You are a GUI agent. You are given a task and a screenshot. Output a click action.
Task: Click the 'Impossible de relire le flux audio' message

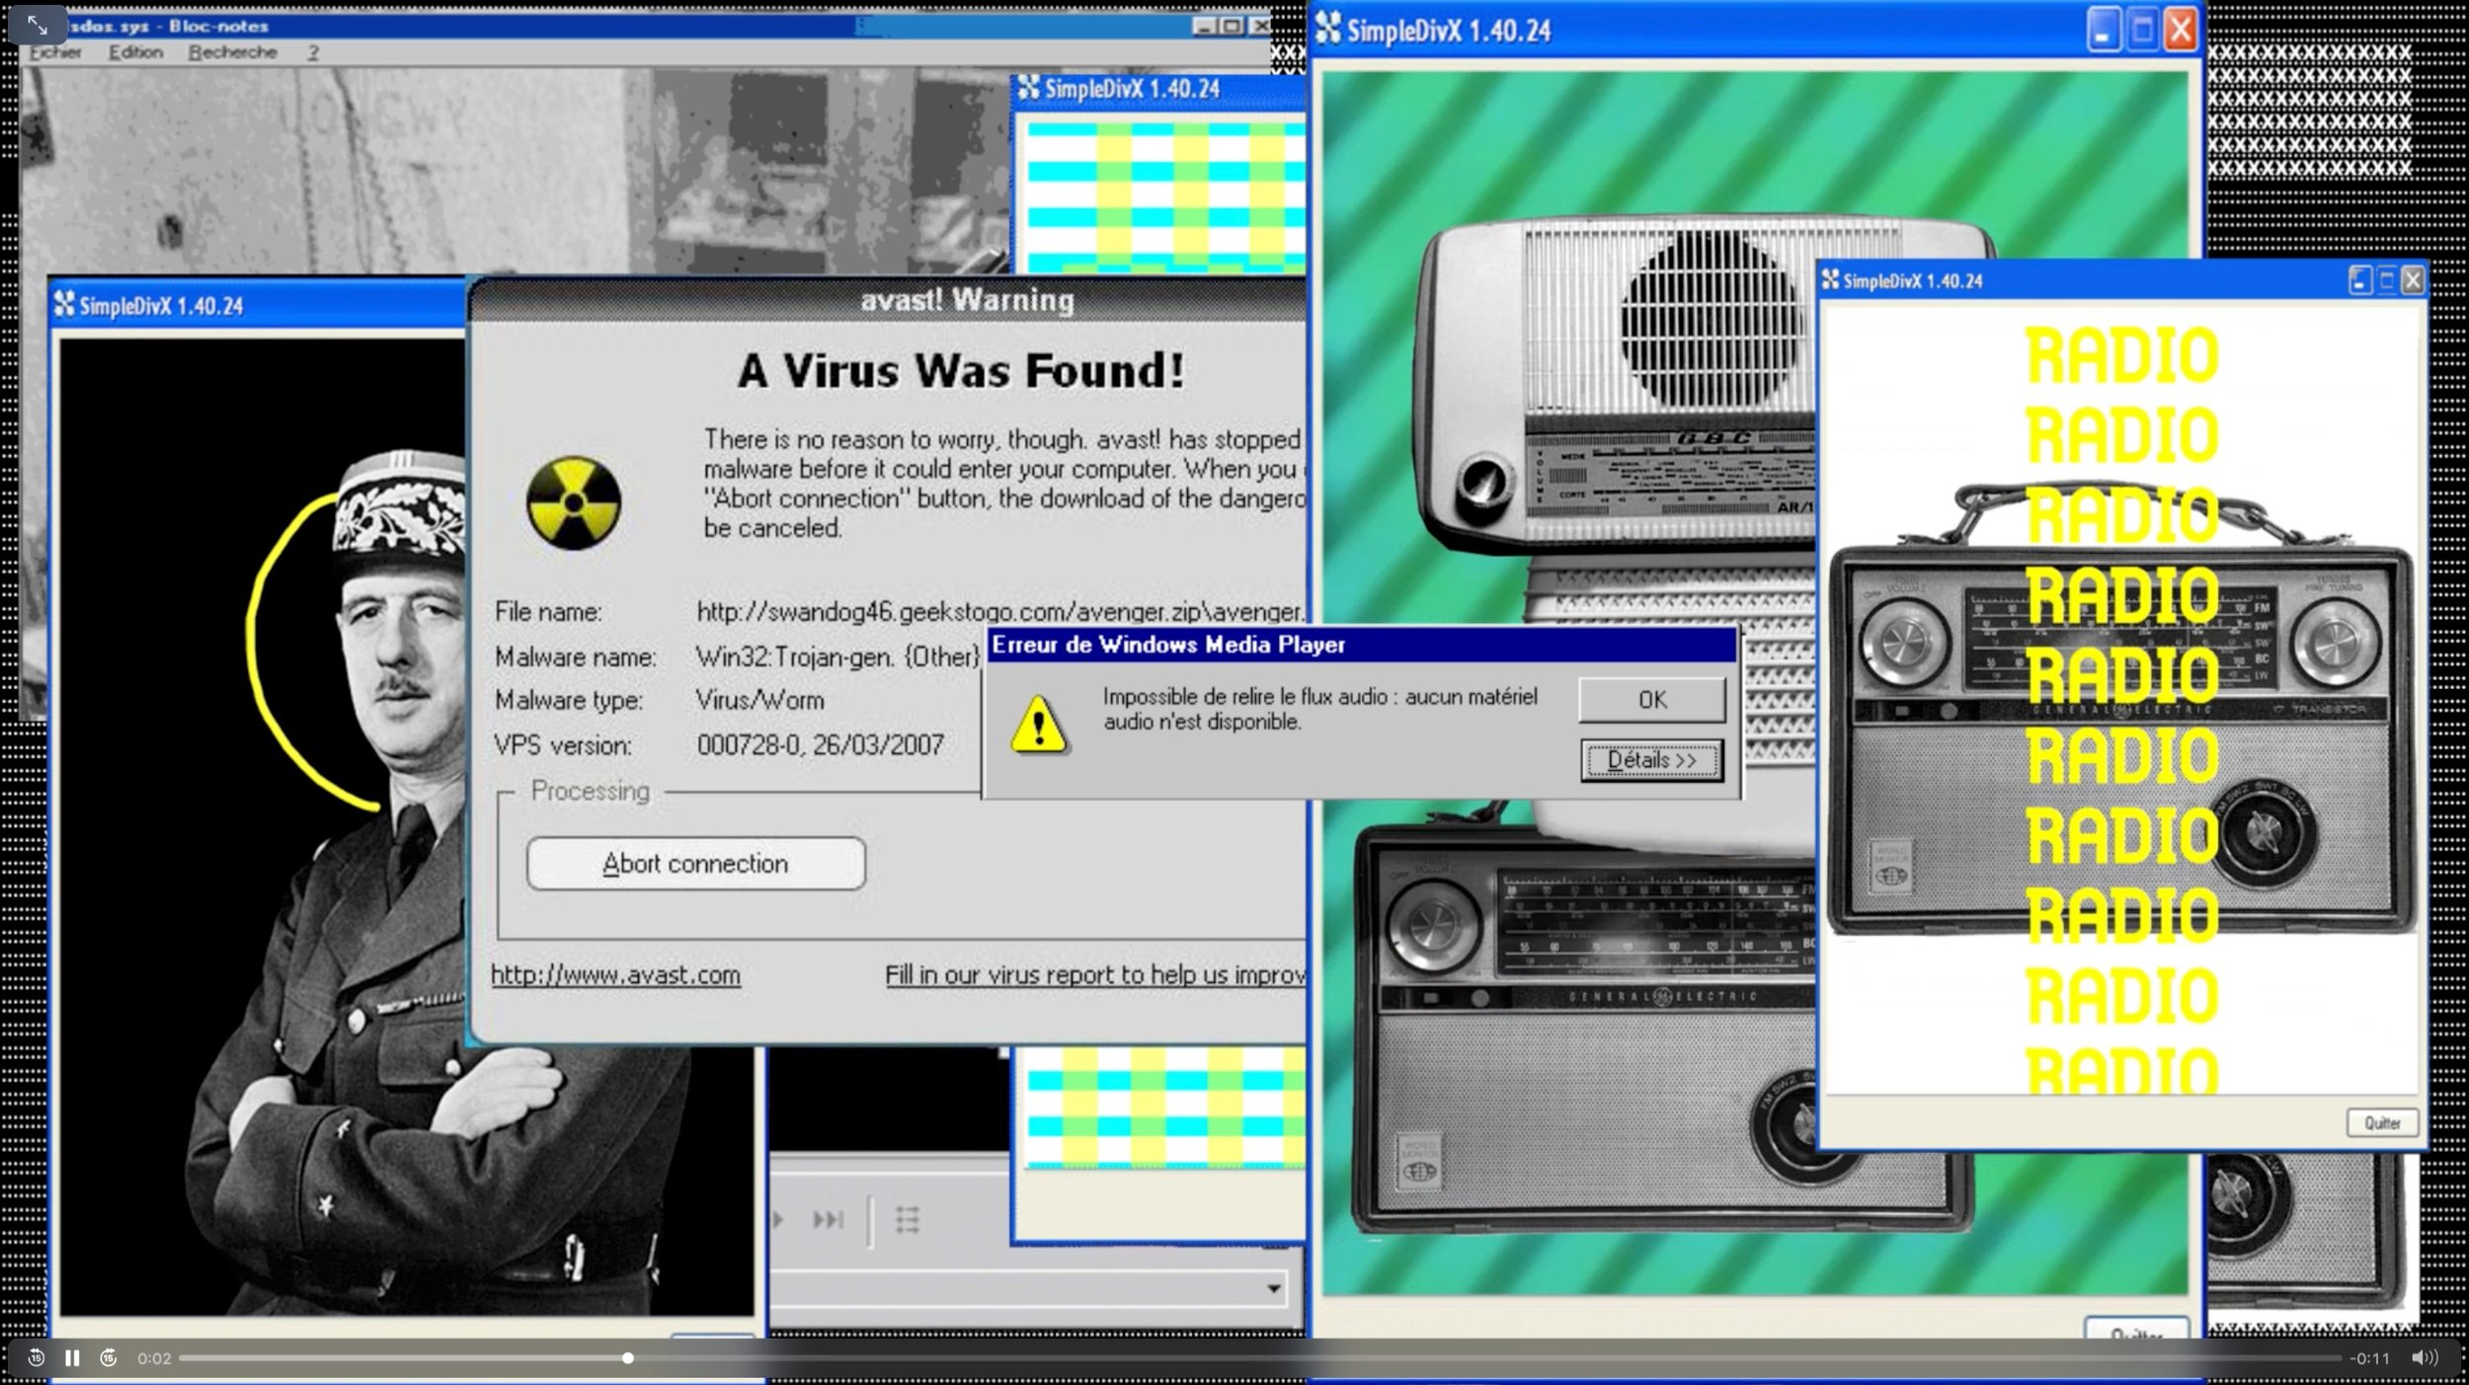tap(1320, 709)
